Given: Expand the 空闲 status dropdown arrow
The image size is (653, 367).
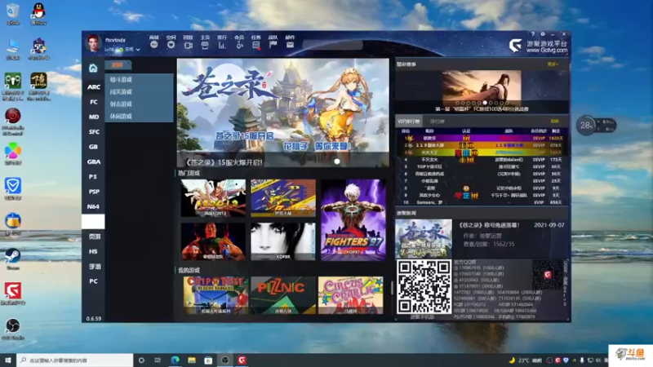Looking at the screenshot, I should coord(138,50).
